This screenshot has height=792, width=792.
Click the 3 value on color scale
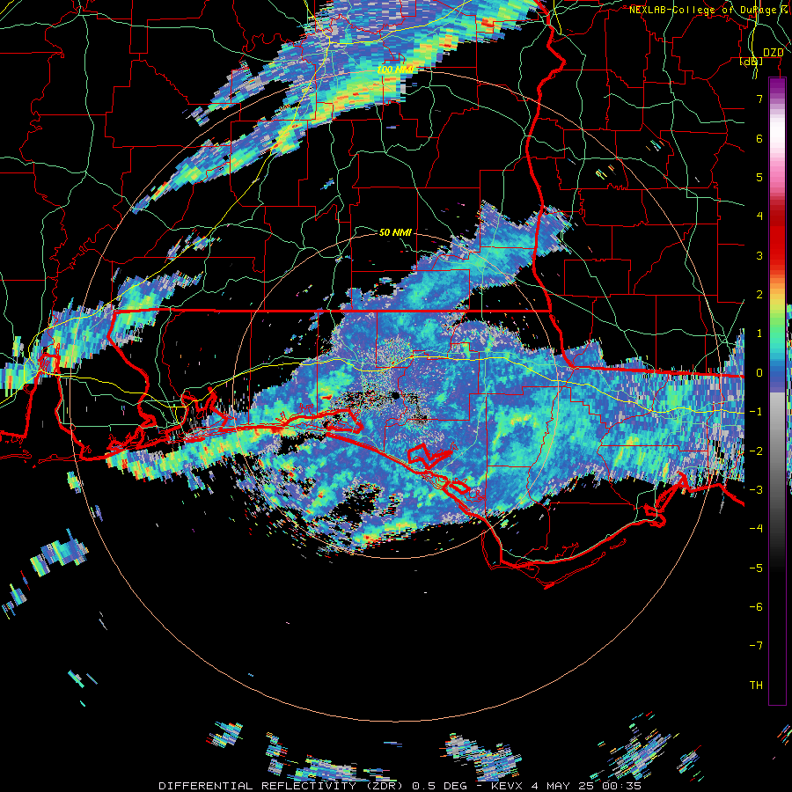tap(759, 255)
